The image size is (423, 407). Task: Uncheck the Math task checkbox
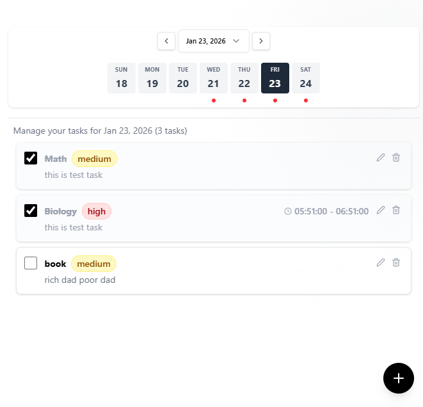pos(31,158)
